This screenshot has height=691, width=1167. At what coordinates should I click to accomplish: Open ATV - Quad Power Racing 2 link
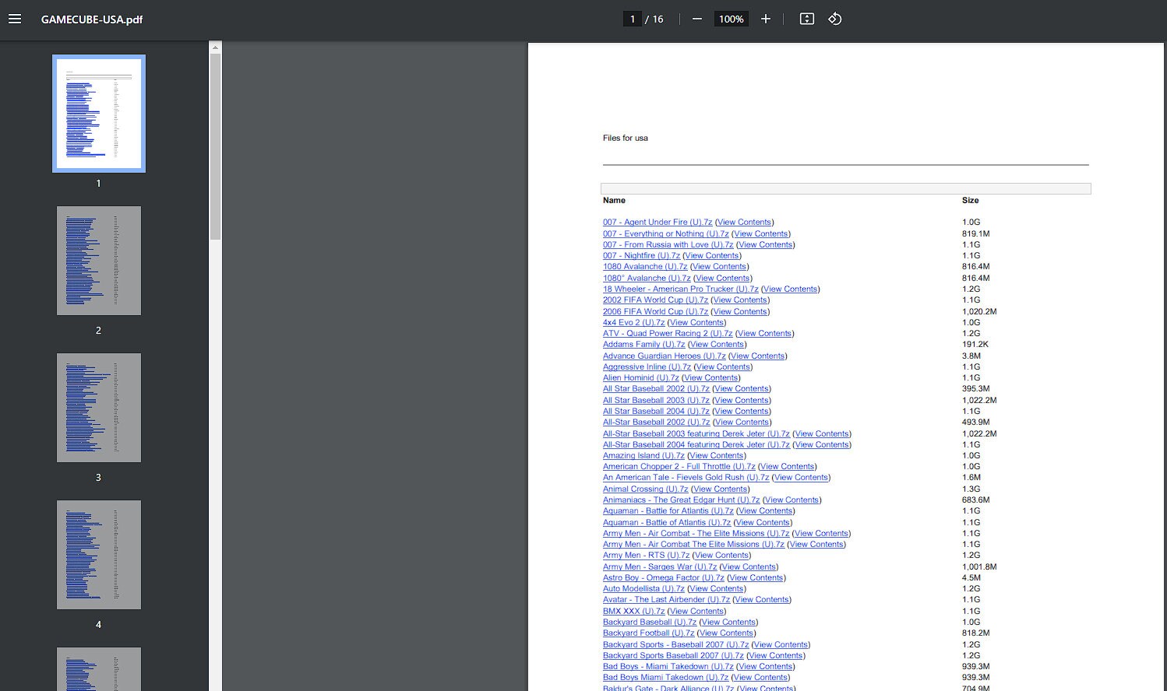(668, 333)
